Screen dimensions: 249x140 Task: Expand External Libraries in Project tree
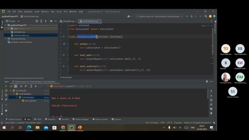[x=5, y=38]
